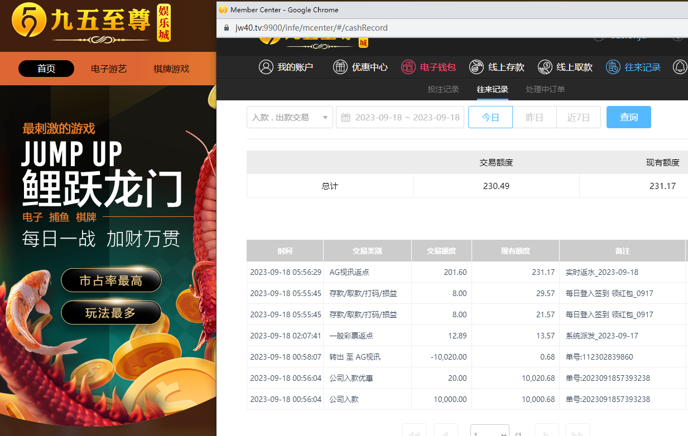Screen dimensions: 688x436
Task: Switch to 往来记录 sub-tab
Action: point(492,89)
